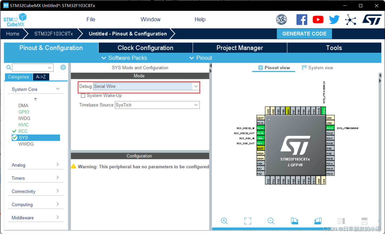Enable the System Wake-Up checkbox

tap(83, 96)
